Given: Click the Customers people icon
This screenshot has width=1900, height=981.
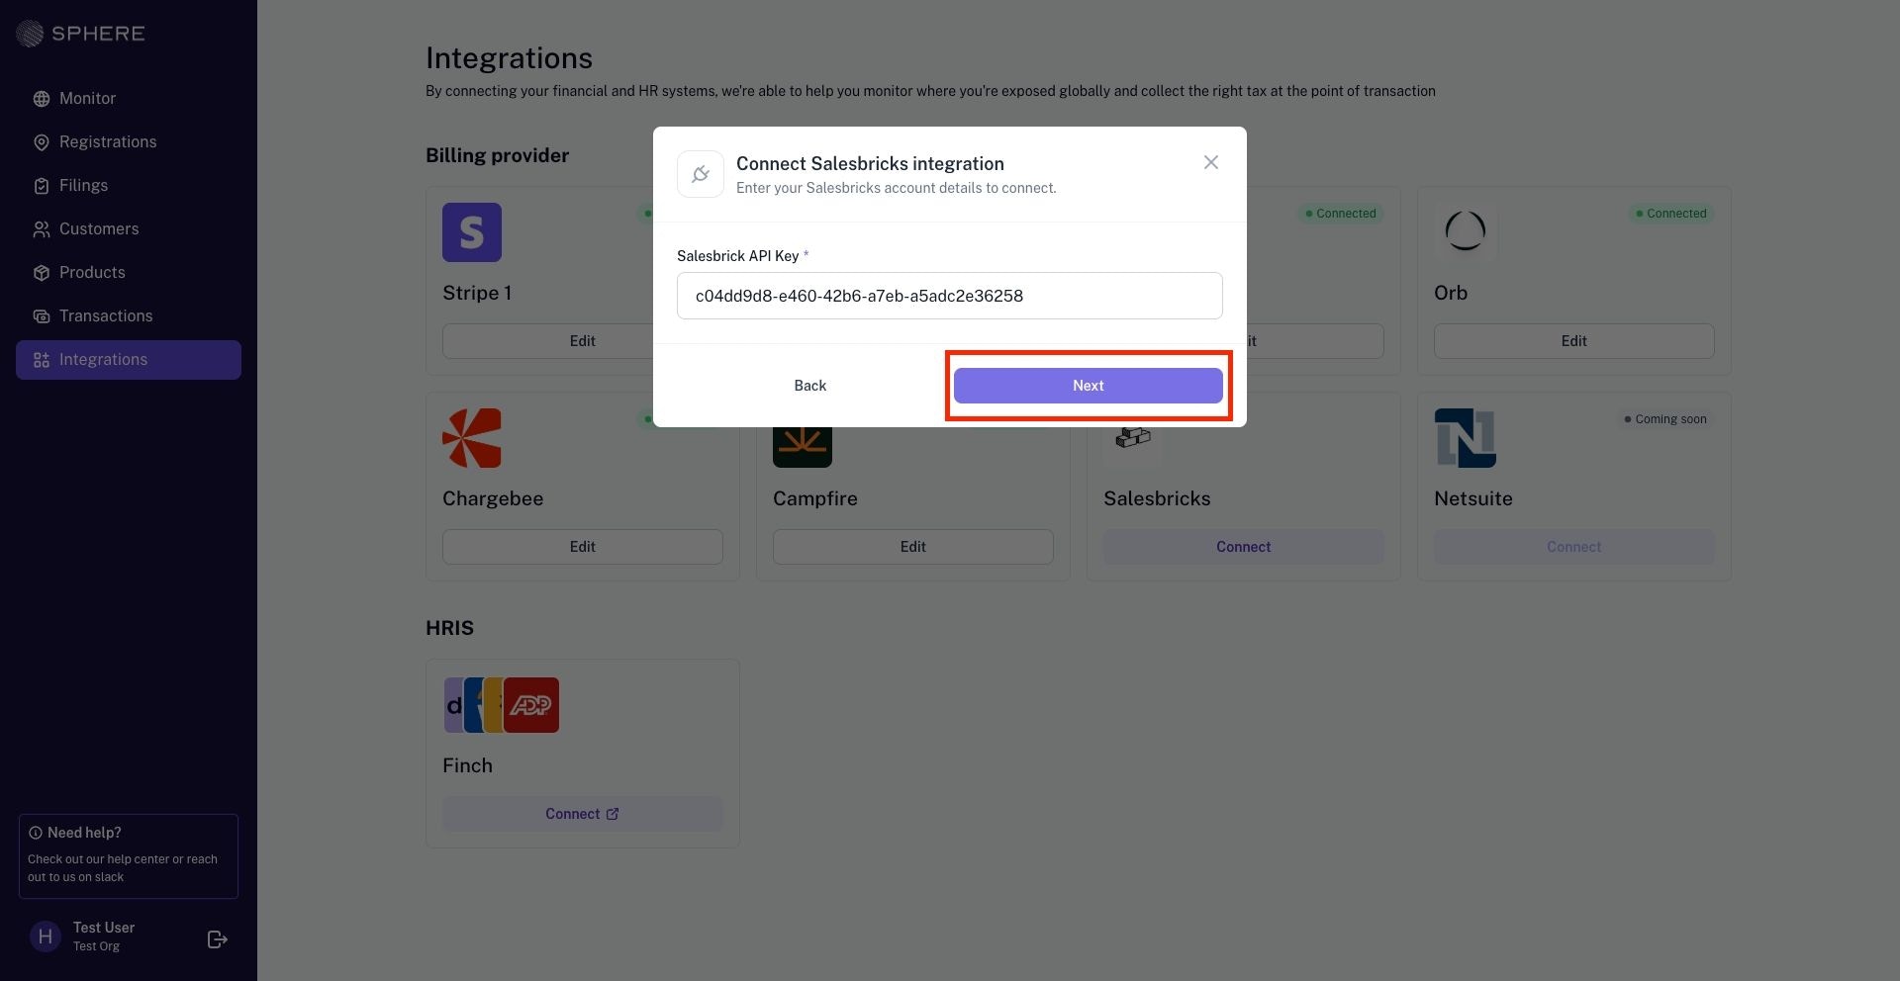Looking at the screenshot, I should (x=42, y=229).
